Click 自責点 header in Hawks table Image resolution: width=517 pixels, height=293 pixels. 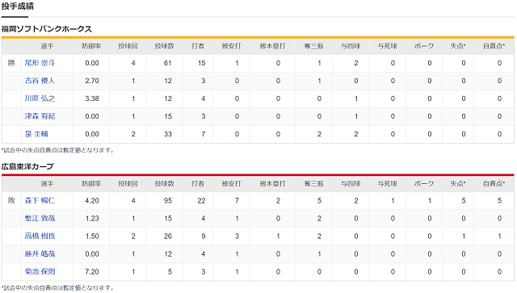pyautogui.click(x=494, y=46)
